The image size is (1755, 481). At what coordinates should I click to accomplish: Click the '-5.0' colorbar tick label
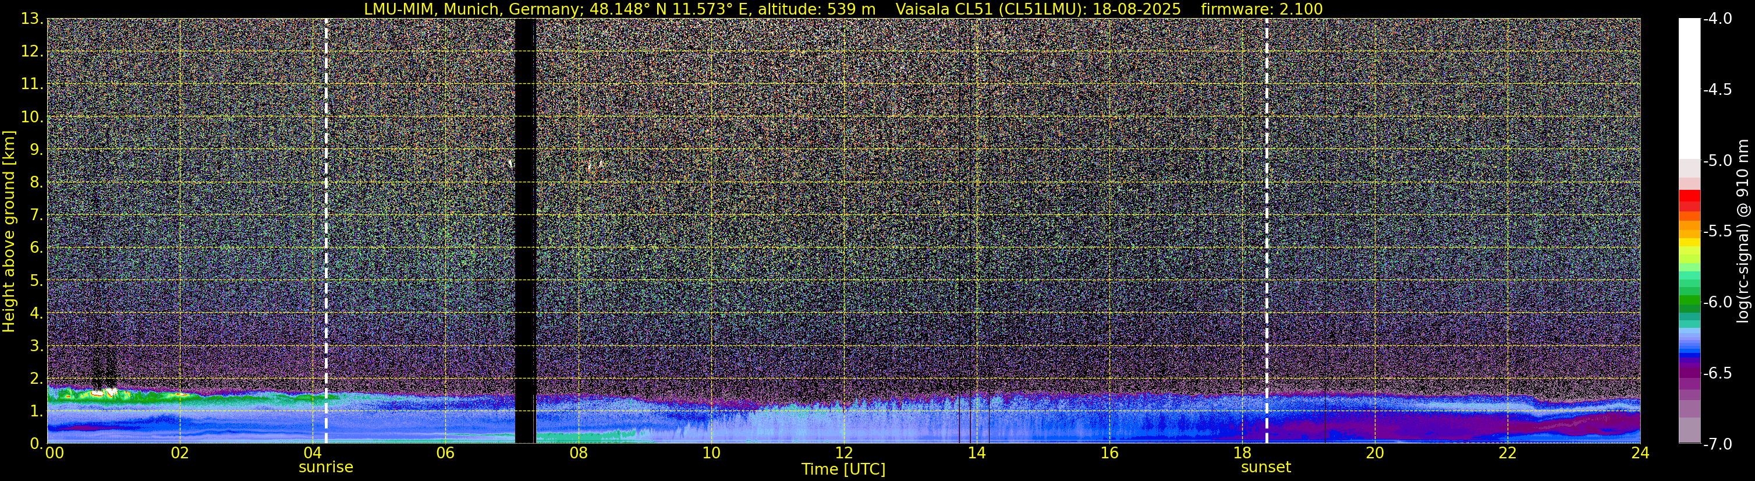[x=1718, y=161]
